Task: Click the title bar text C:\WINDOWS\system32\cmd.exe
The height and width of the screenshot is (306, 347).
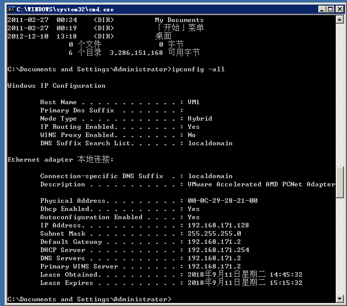Action: pos(65,10)
